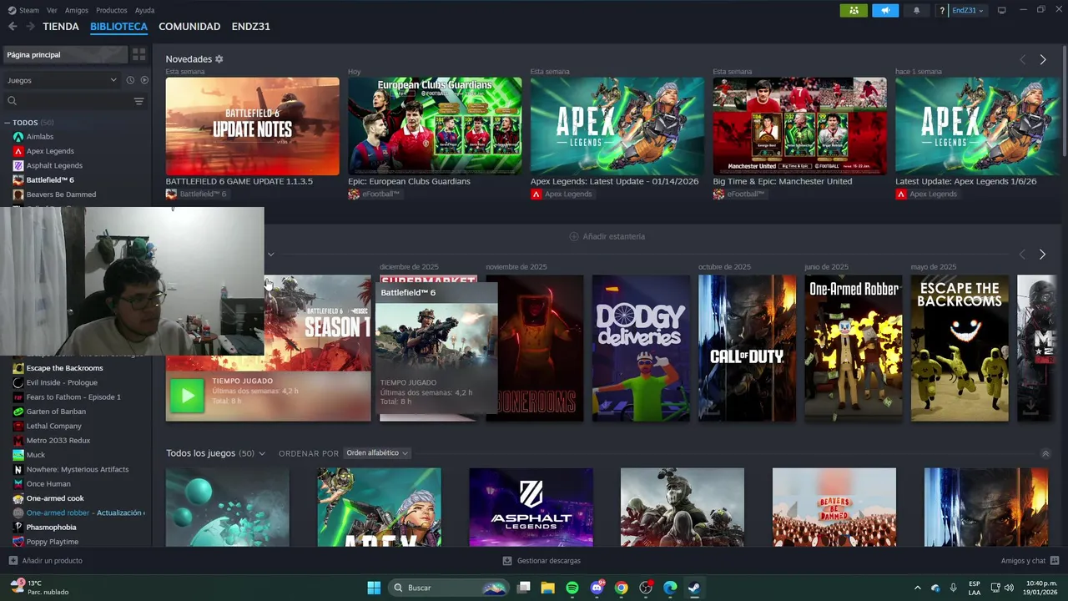Open Microsoft Edge from the taskbar
This screenshot has width=1068, height=601.
click(x=670, y=588)
